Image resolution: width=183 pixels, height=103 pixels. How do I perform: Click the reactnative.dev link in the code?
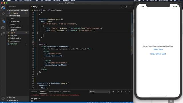coord(70,49)
